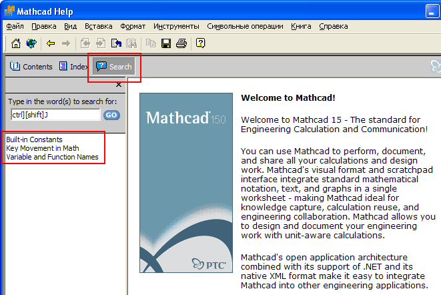Open the Формат menu
The height and width of the screenshot is (295, 441).
tap(133, 26)
